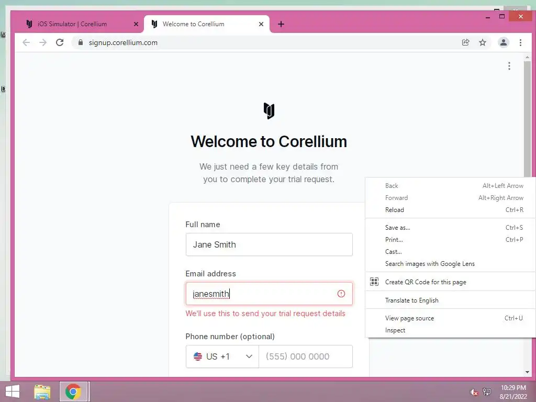Screen dimensions: 536x402
Task: Click the network tray icon
Action: click(487, 392)
